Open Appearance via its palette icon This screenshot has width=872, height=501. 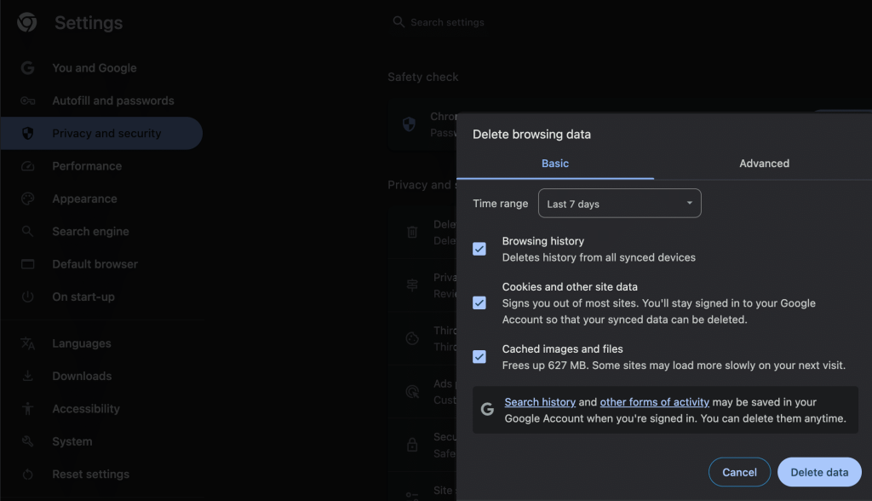coord(28,199)
